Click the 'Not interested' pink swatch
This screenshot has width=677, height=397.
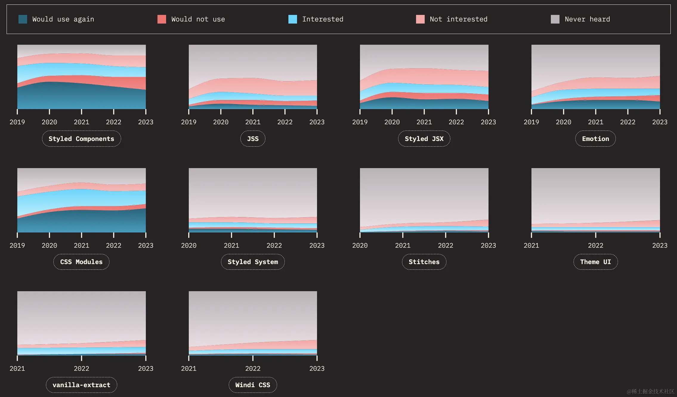(x=420, y=19)
